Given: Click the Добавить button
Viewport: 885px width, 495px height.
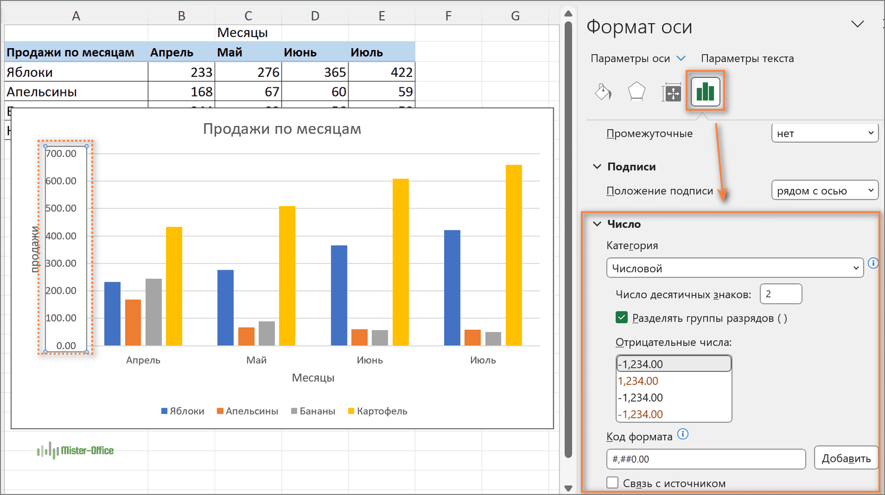Looking at the screenshot, I should [x=846, y=459].
